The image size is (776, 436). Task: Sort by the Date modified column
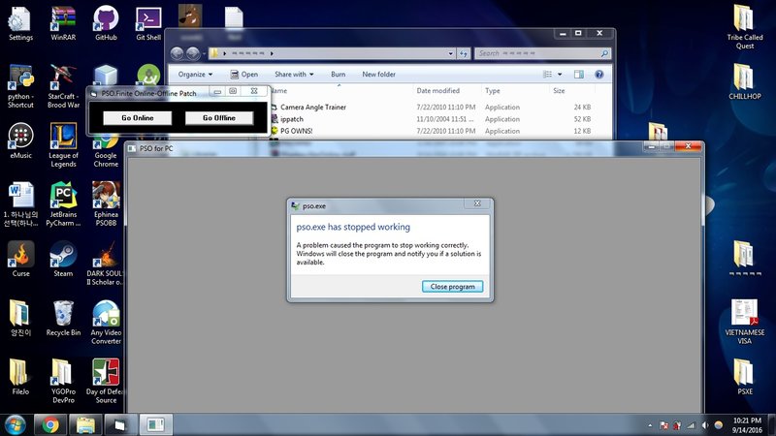[x=438, y=90]
